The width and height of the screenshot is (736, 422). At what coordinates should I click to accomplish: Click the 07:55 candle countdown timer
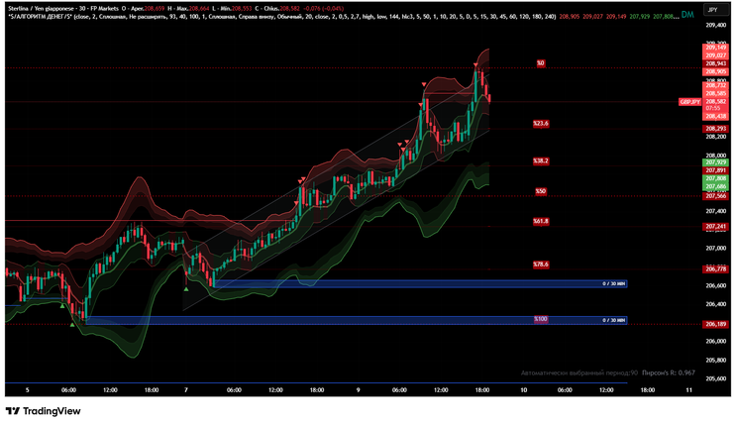point(712,108)
